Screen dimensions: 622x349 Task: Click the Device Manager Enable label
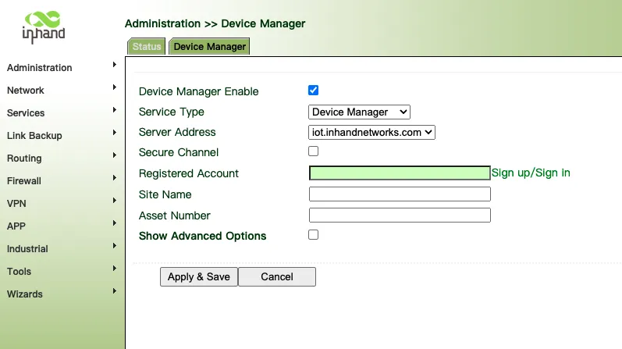[199, 91]
